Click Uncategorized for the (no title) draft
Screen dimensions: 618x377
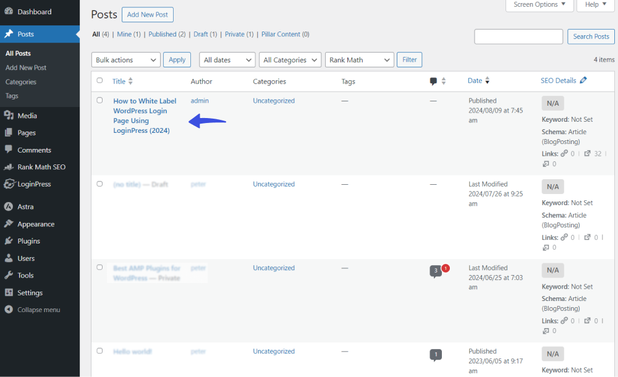pyautogui.click(x=274, y=184)
